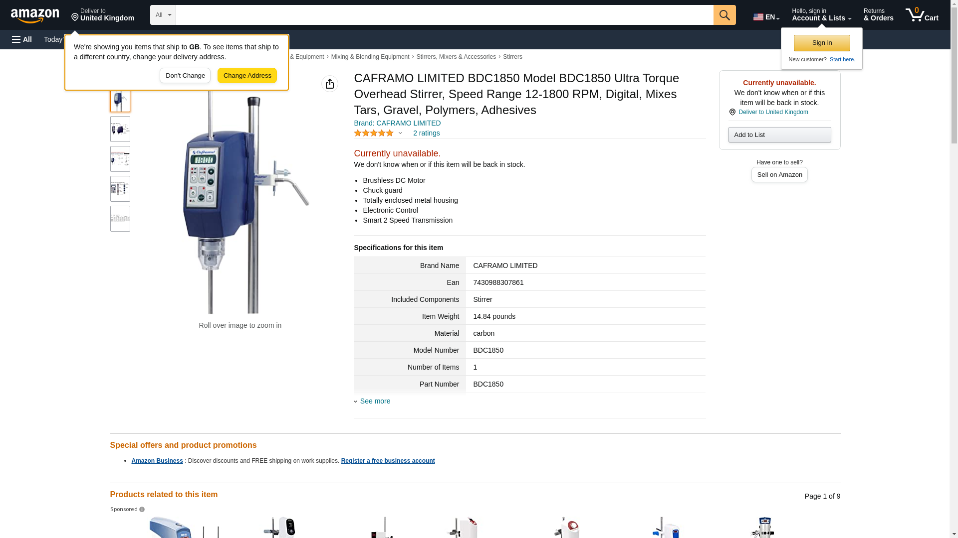Select the second product thumbnail
Viewport: 958px width, 538px height.
120,129
